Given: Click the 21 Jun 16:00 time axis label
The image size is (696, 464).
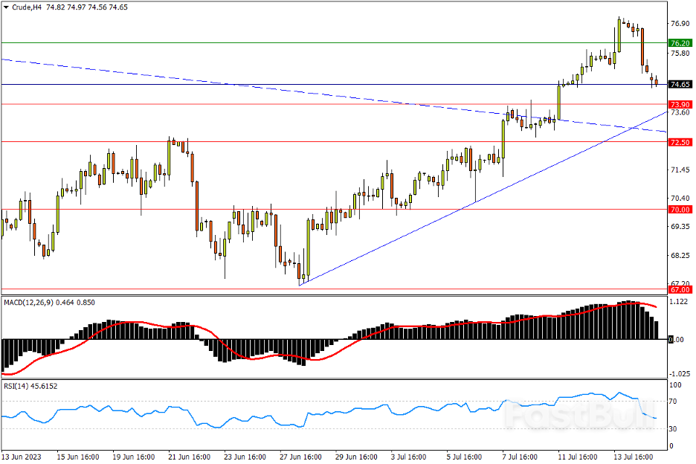Looking at the screenshot, I should pyautogui.click(x=190, y=456).
